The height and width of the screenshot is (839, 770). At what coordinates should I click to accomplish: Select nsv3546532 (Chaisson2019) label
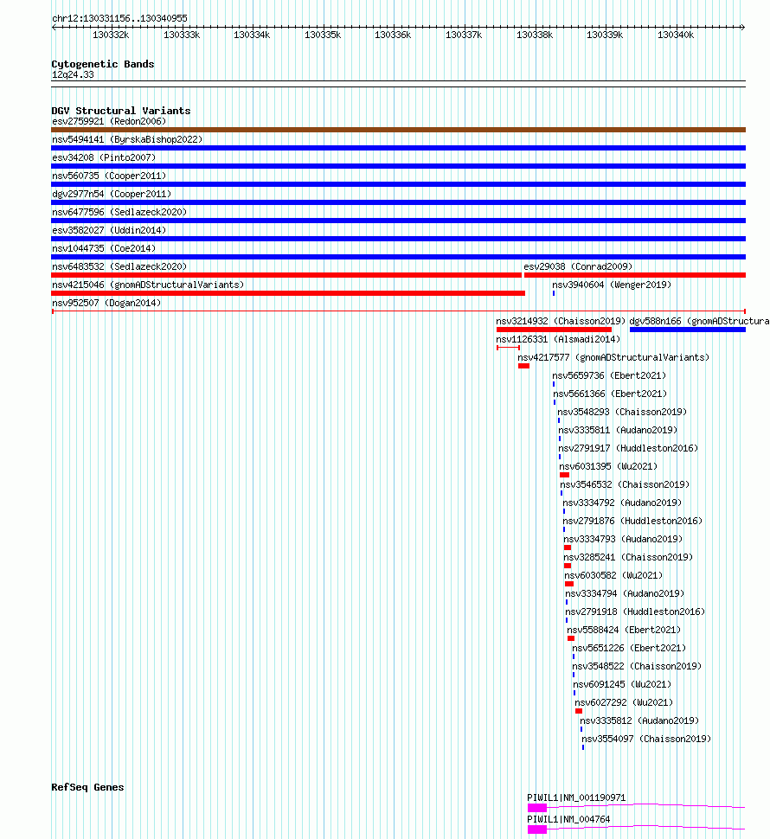(x=625, y=485)
